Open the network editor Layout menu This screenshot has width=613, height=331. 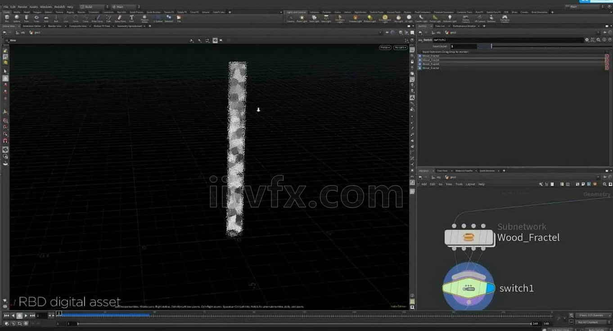pyautogui.click(x=470, y=184)
